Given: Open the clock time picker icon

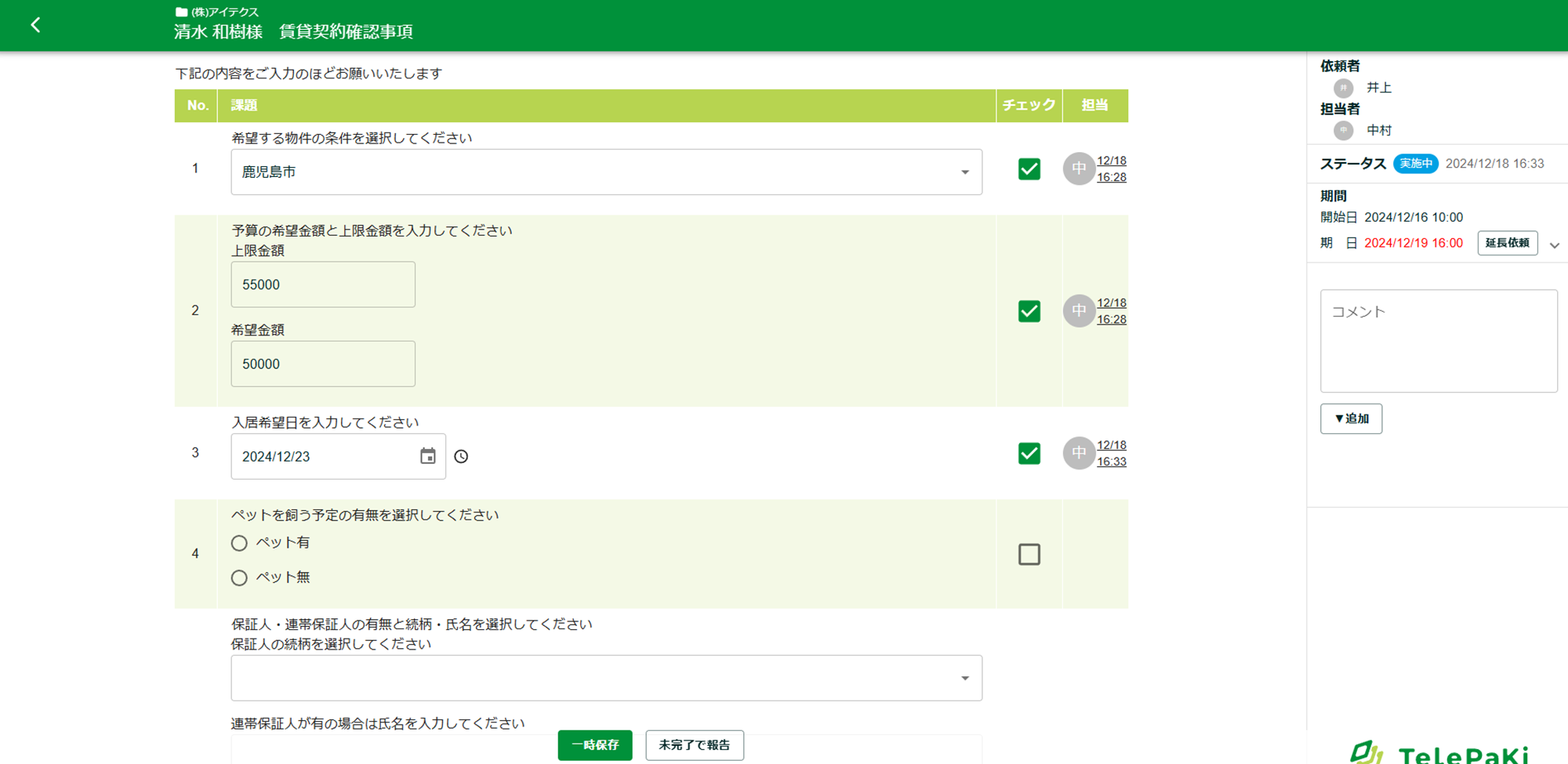Looking at the screenshot, I should pos(461,456).
